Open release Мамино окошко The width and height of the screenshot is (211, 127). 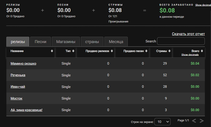24,63
